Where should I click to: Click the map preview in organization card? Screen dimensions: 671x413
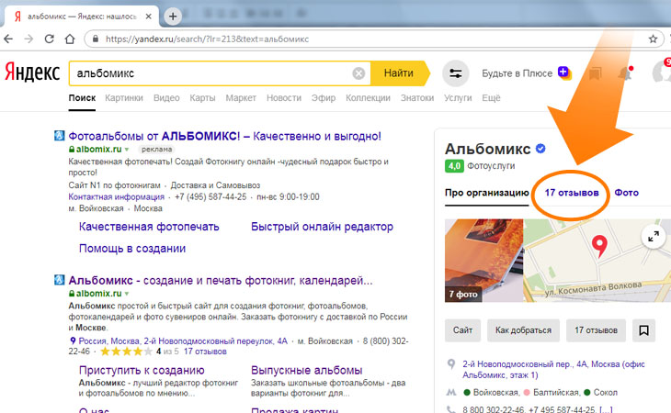tap(597, 261)
